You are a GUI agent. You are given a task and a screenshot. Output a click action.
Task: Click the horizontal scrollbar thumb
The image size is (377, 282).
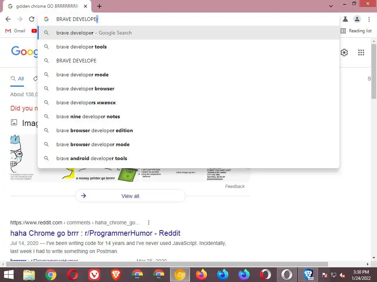click(167, 264)
